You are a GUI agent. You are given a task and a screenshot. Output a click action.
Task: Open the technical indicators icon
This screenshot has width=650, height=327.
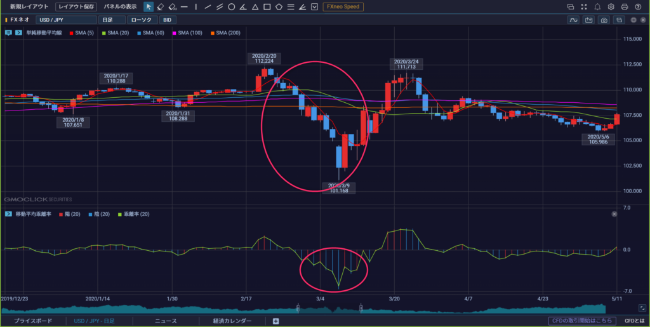[574, 20]
